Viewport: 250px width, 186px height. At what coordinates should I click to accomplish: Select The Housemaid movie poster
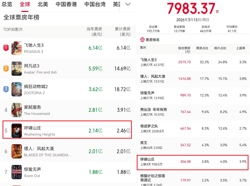coord(17,110)
